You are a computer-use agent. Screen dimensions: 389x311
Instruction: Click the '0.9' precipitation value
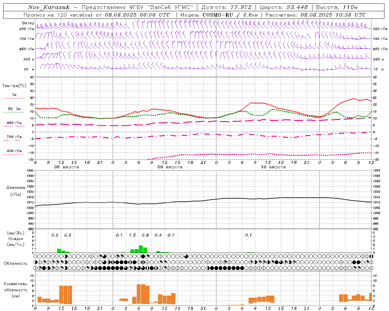pos(55,235)
